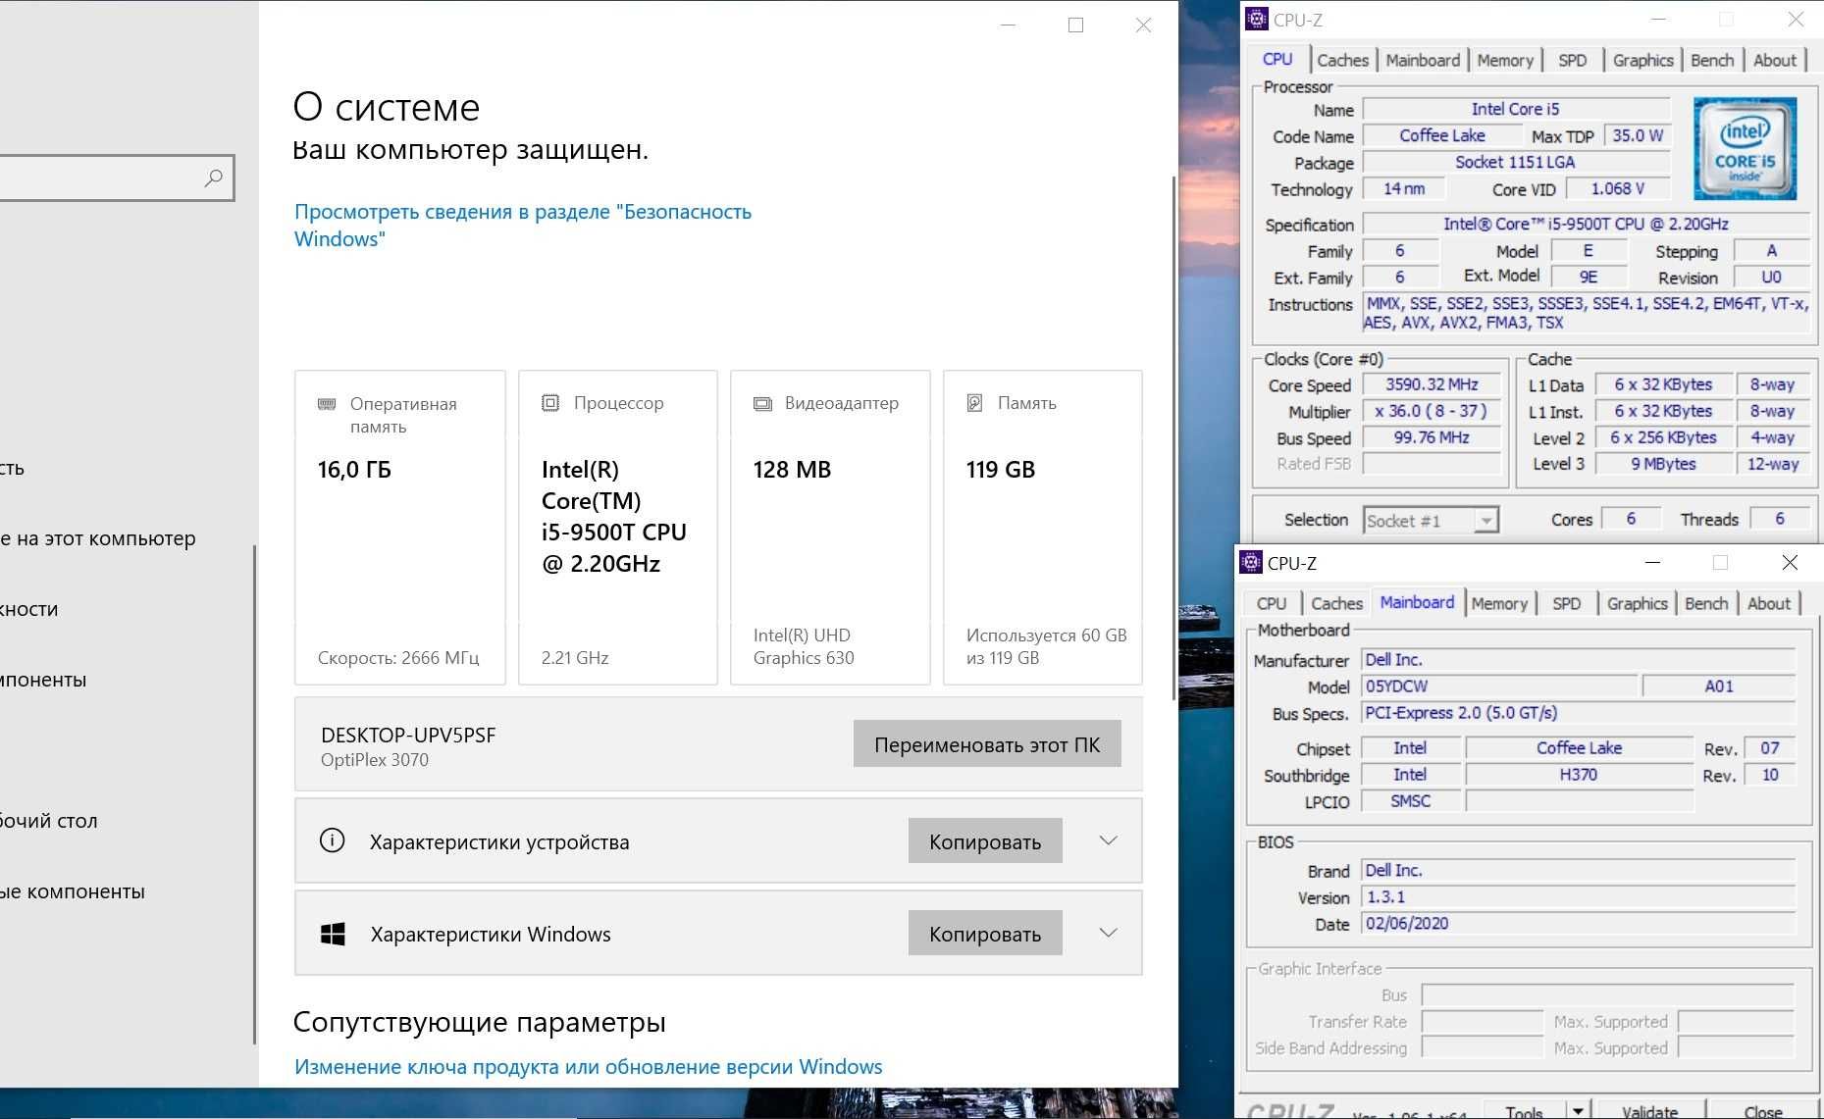Image resolution: width=1824 pixels, height=1119 pixels.
Task: Click the Southbridge H370 value
Action: tap(1579, 775)
